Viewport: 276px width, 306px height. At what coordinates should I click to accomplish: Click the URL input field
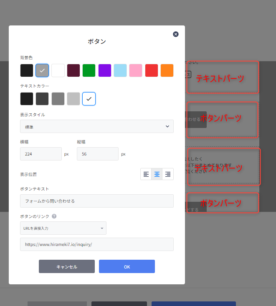click(97, 244)
